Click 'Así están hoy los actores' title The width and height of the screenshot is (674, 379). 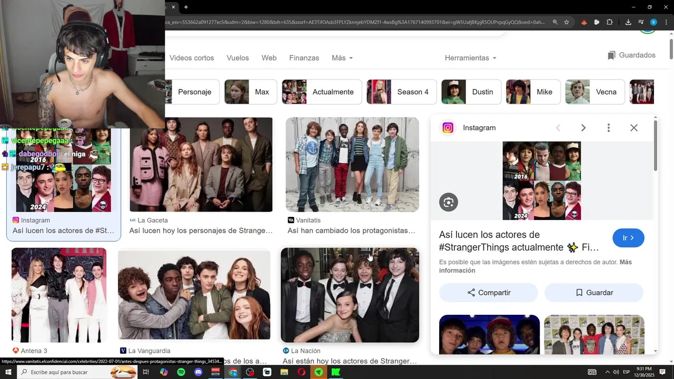(350, 361)
